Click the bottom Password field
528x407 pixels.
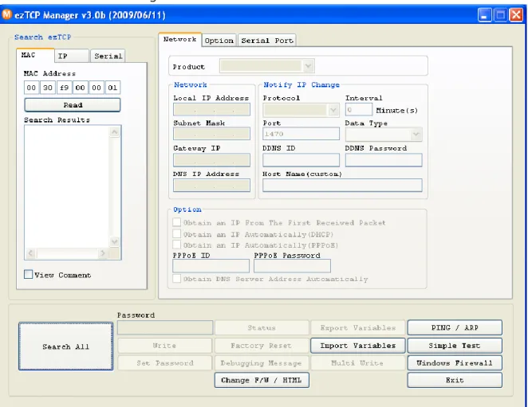pos(165,327)
